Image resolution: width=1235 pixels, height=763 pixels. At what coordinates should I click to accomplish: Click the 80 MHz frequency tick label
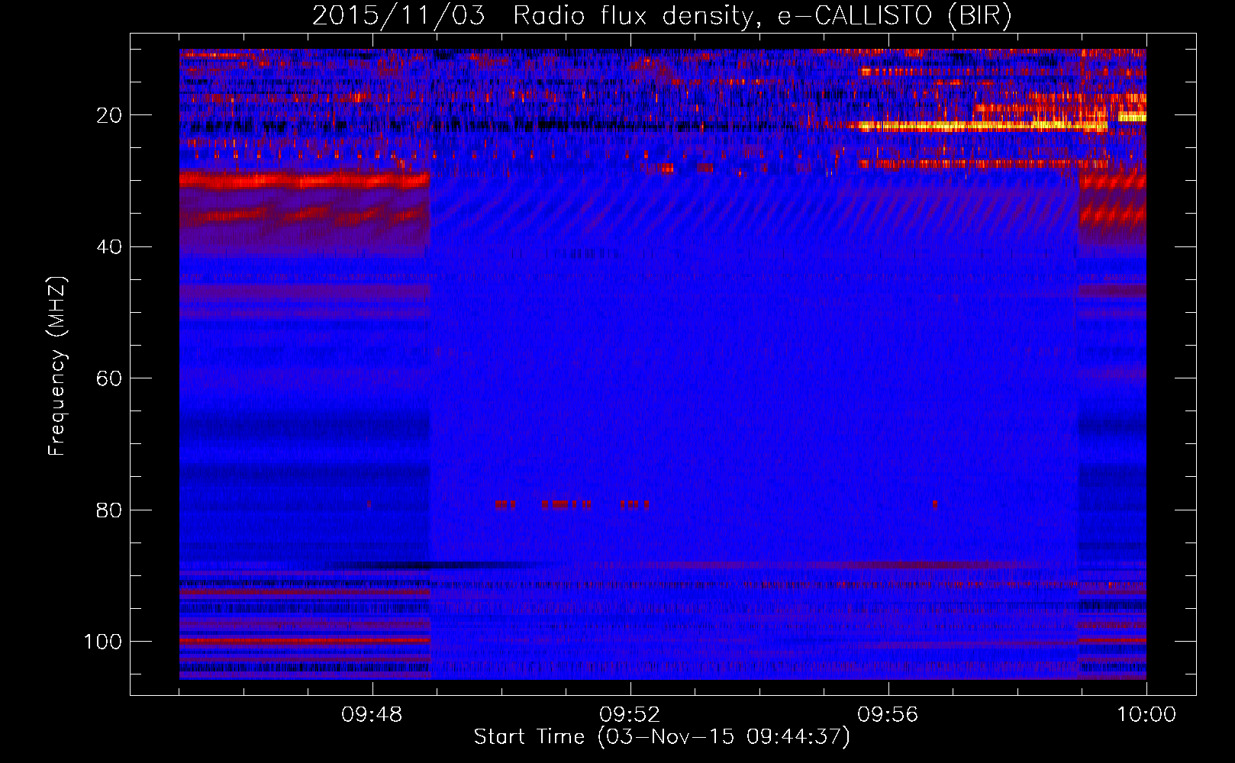(x=109, y=510)
